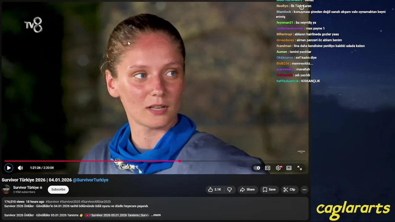Open the Survivor Türkiye channel avatar
Viewport: 395px width, 222px height.
(x=6, y=189)
